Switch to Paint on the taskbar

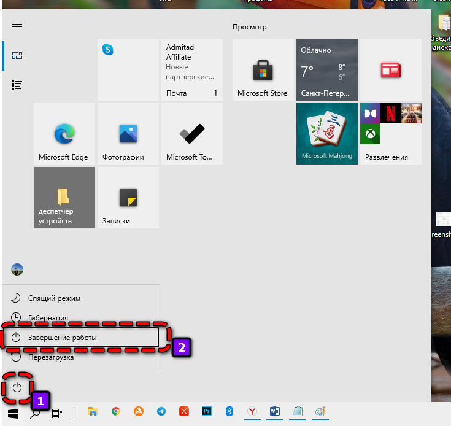point(320,412)
